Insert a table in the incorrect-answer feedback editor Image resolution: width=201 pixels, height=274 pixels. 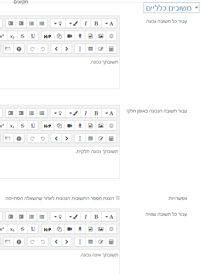(x=90, y=242)
